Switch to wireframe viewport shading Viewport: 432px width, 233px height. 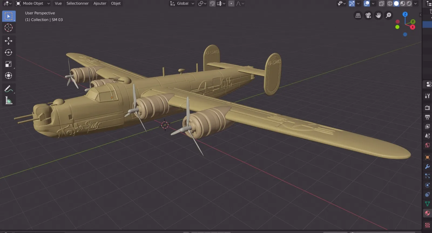coord(390,4)
